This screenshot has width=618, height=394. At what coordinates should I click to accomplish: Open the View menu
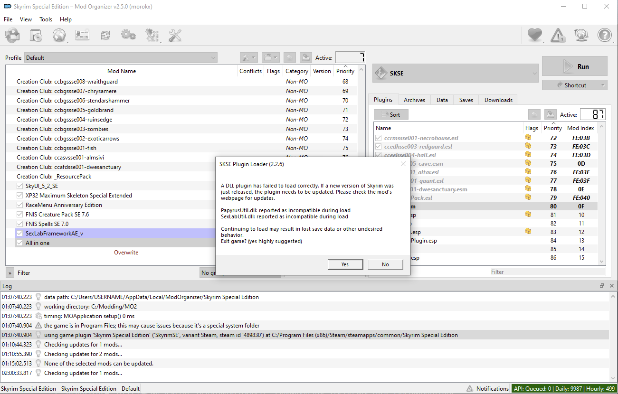point(26,19)
